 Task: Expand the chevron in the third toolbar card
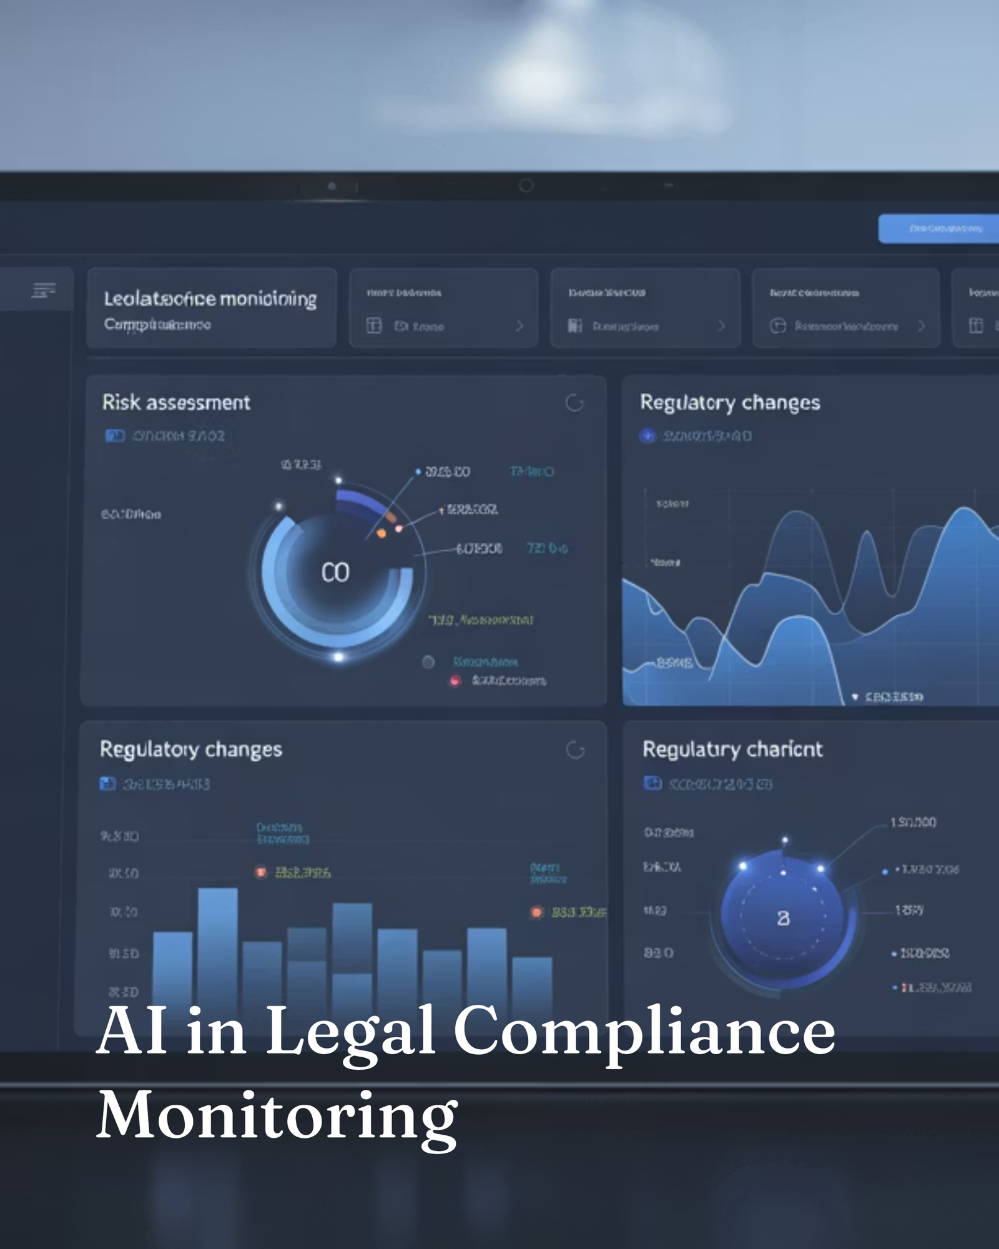coord(722,327)
